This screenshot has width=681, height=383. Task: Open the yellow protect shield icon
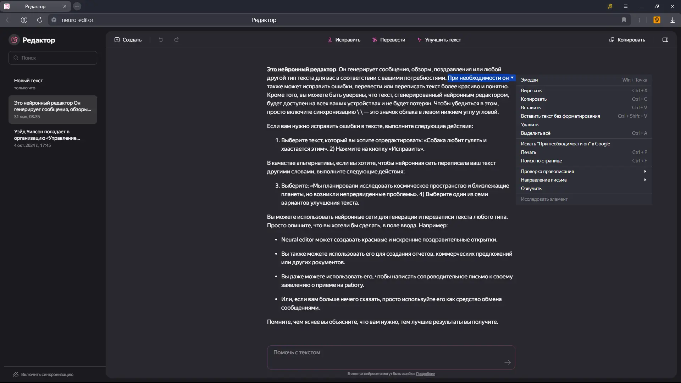click(657, 20)
